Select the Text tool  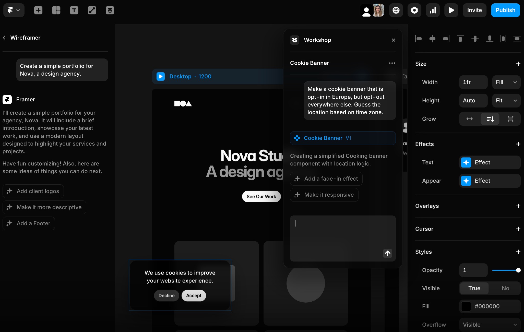click(x=74, y=10)
